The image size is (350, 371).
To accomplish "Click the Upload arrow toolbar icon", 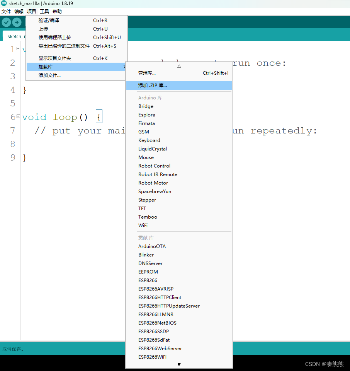I will point(17,22).
